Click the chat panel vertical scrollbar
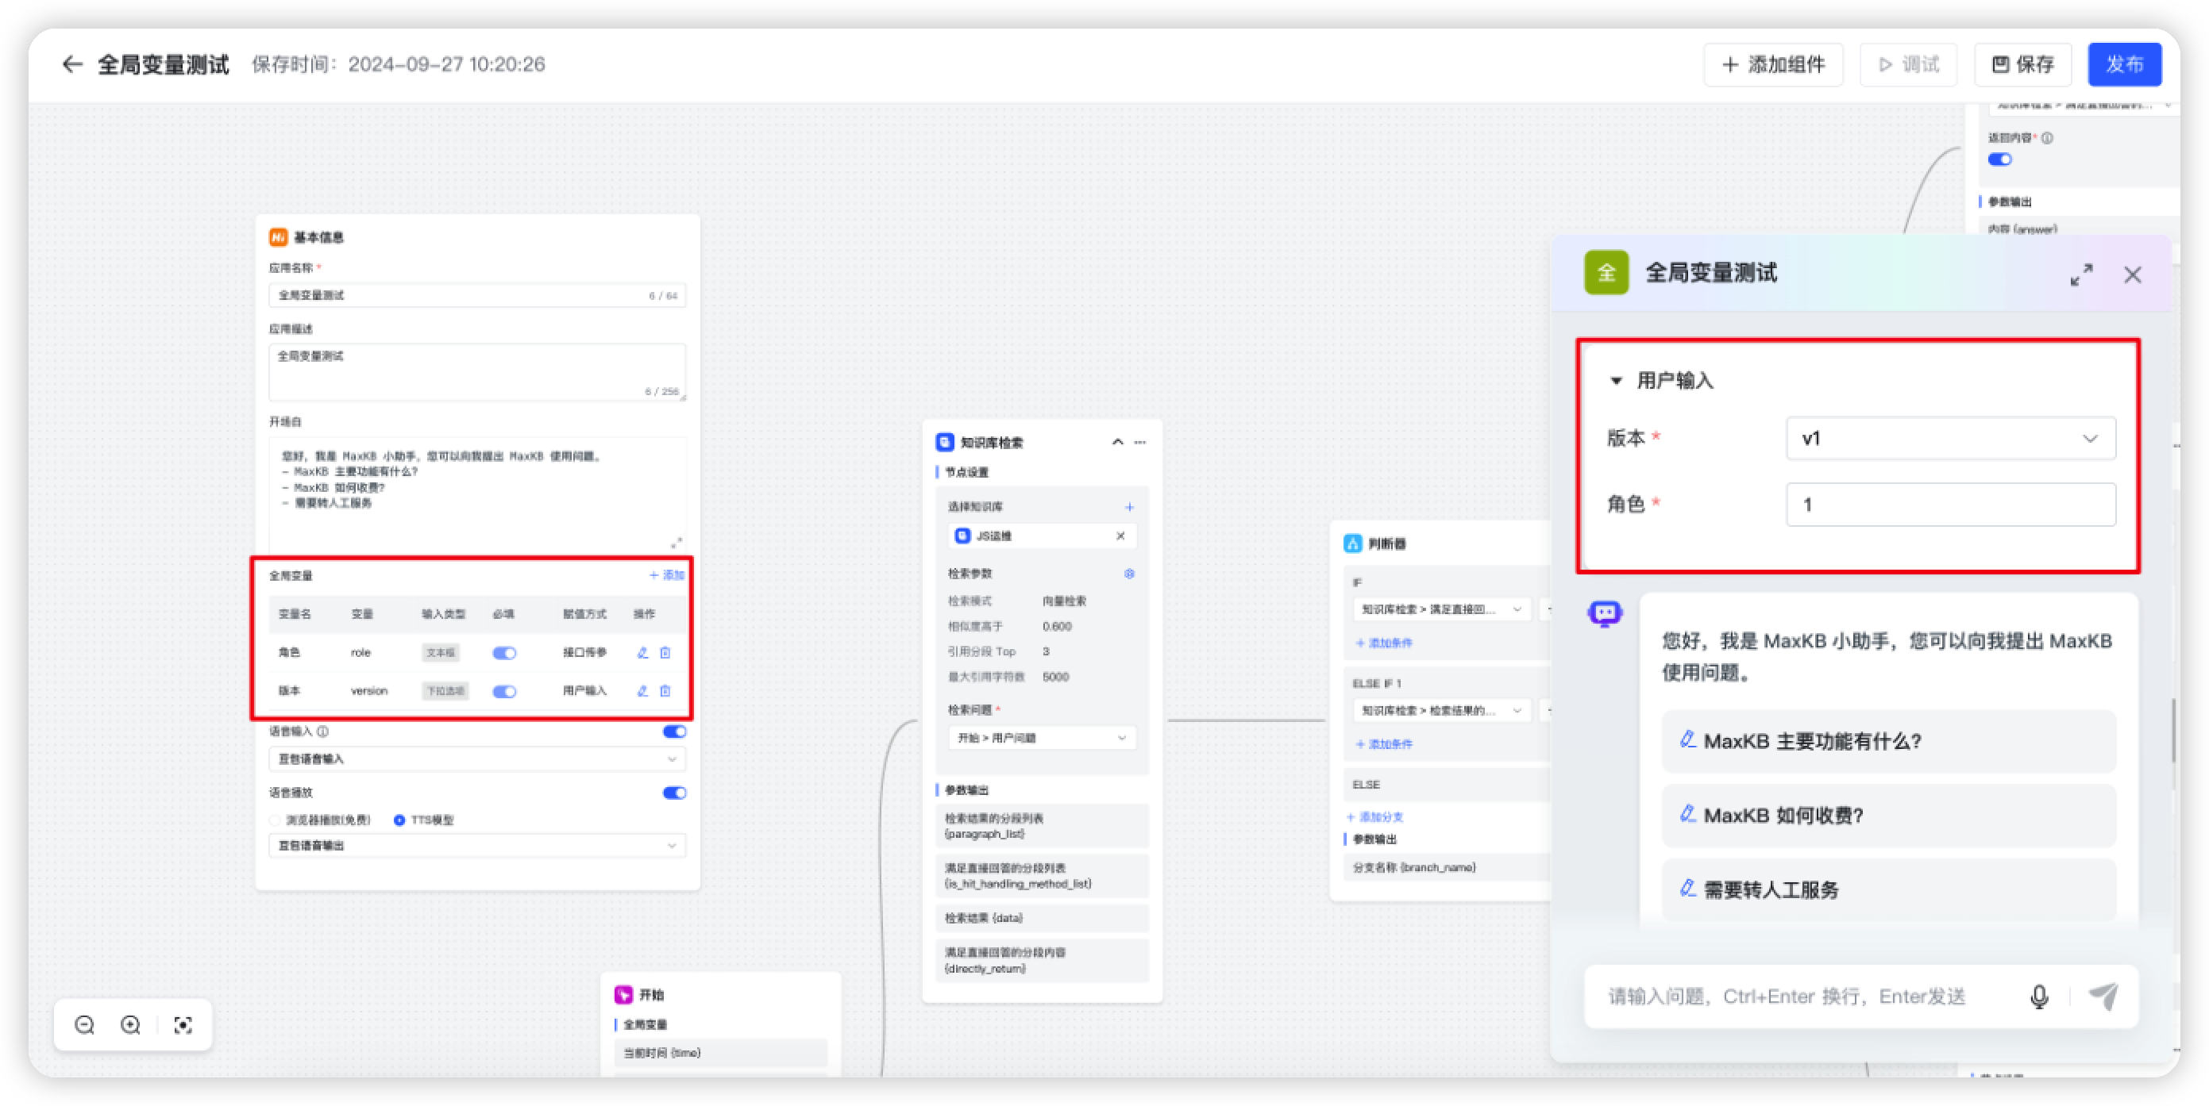The height and width of the screenshot is (1106, 2209). click(x=2173, y=731)
